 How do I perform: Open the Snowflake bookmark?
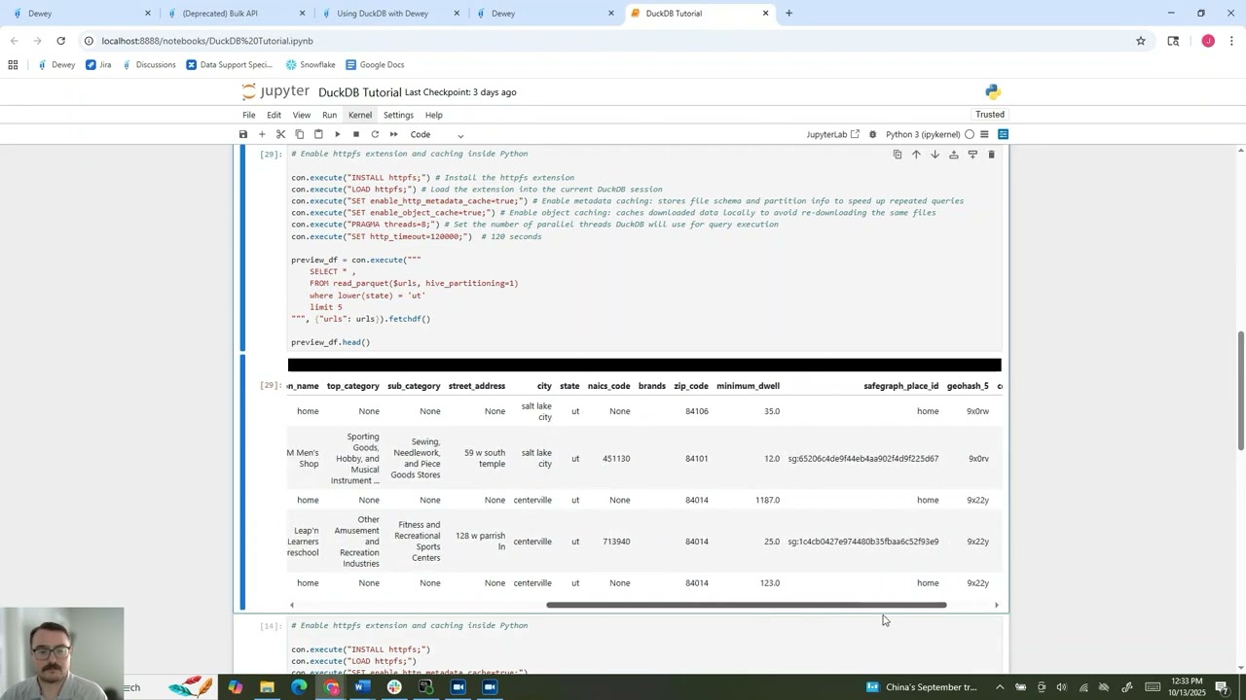311,65
